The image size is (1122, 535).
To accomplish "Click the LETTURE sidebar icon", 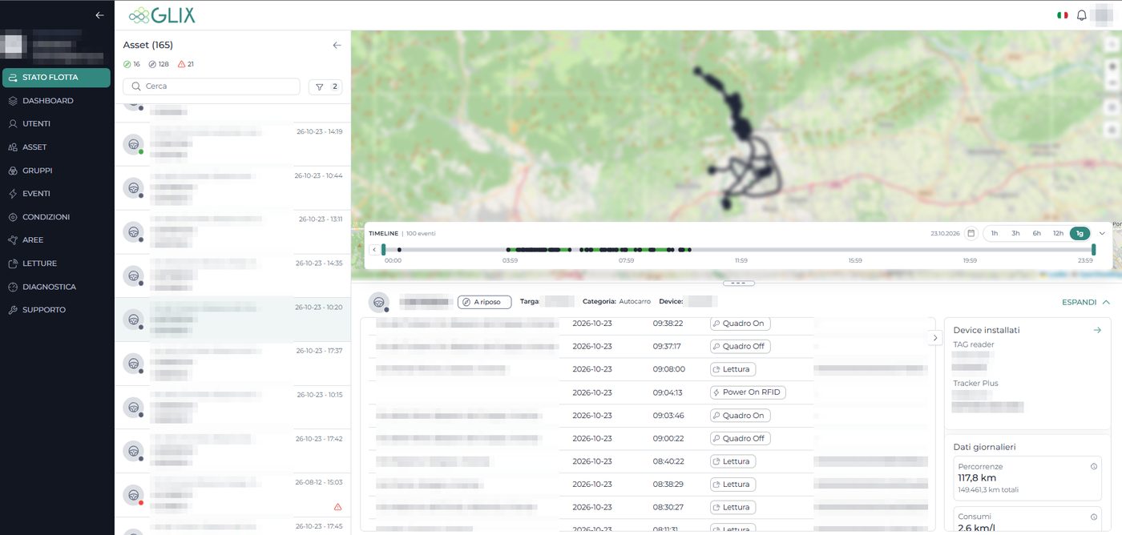I will tap(13, 263).
